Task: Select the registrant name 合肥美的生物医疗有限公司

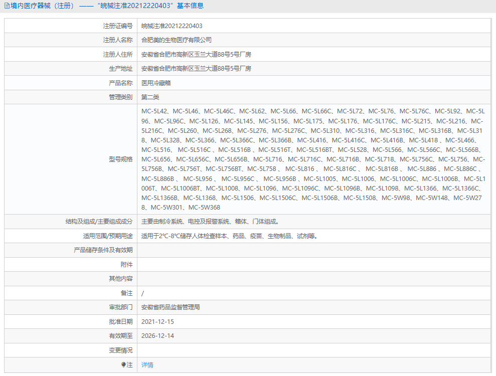Action: [176, 40]
